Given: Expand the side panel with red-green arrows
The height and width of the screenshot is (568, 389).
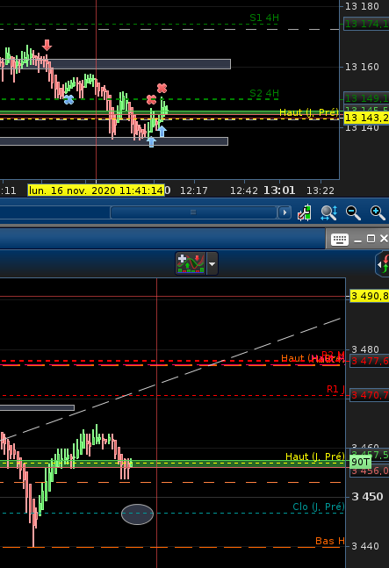Looking at the screenshot, I should 383,263.
